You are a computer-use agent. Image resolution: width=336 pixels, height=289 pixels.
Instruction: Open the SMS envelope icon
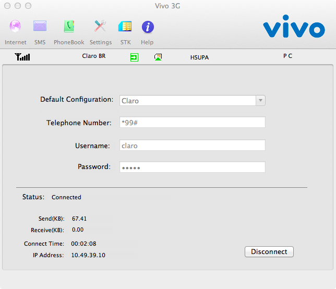pos(40,26)
